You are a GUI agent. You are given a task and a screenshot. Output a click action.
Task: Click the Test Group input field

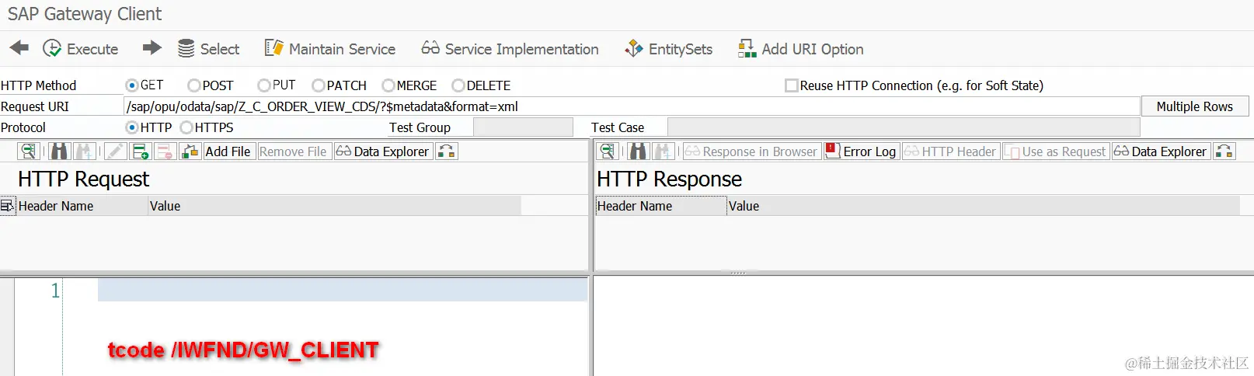(523, 127)
